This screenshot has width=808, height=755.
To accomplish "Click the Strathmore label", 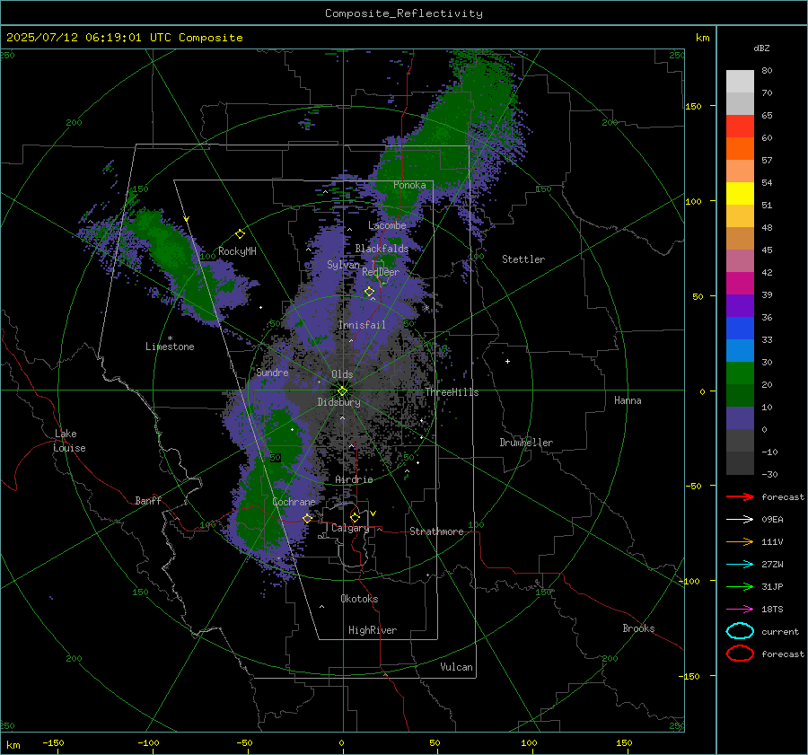I will [436, 531].
